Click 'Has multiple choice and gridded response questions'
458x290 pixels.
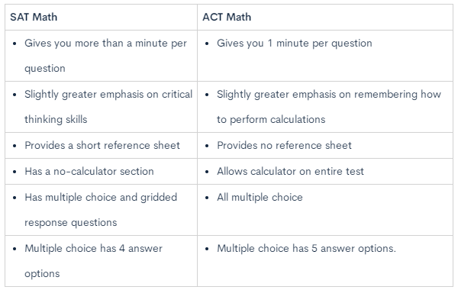[101, 210]
